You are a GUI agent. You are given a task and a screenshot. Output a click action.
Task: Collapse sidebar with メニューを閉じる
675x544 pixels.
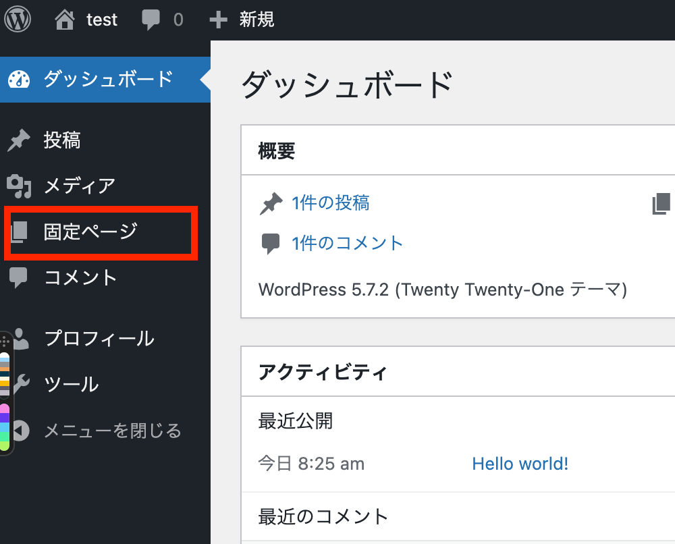point(113,431)
